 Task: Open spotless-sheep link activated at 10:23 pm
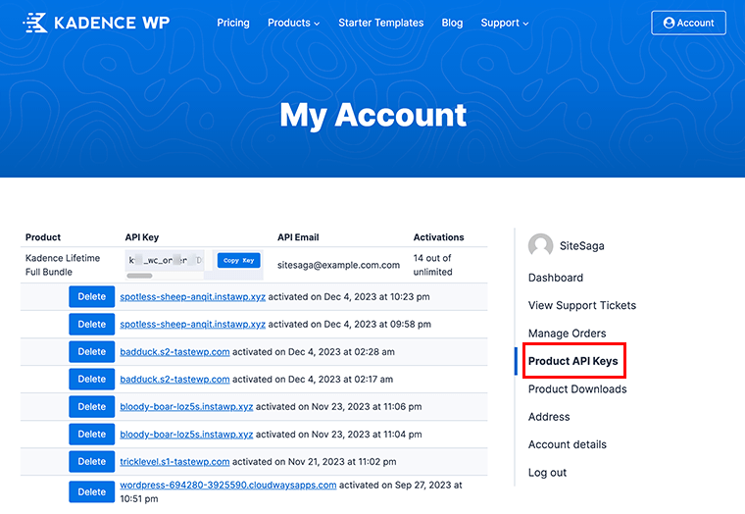[x=192, y=296]
